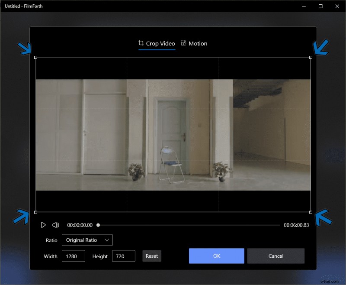Click the bottom-right crop corner handle
The width and height of the screenshot is (346, 285).
click(311, 212)
